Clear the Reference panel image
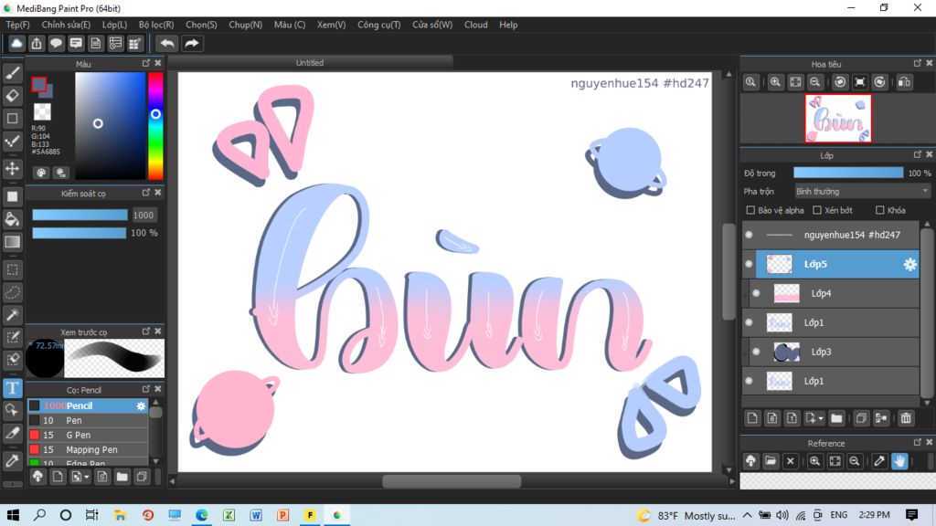This screenshot has width=936, height=526. 791,461
